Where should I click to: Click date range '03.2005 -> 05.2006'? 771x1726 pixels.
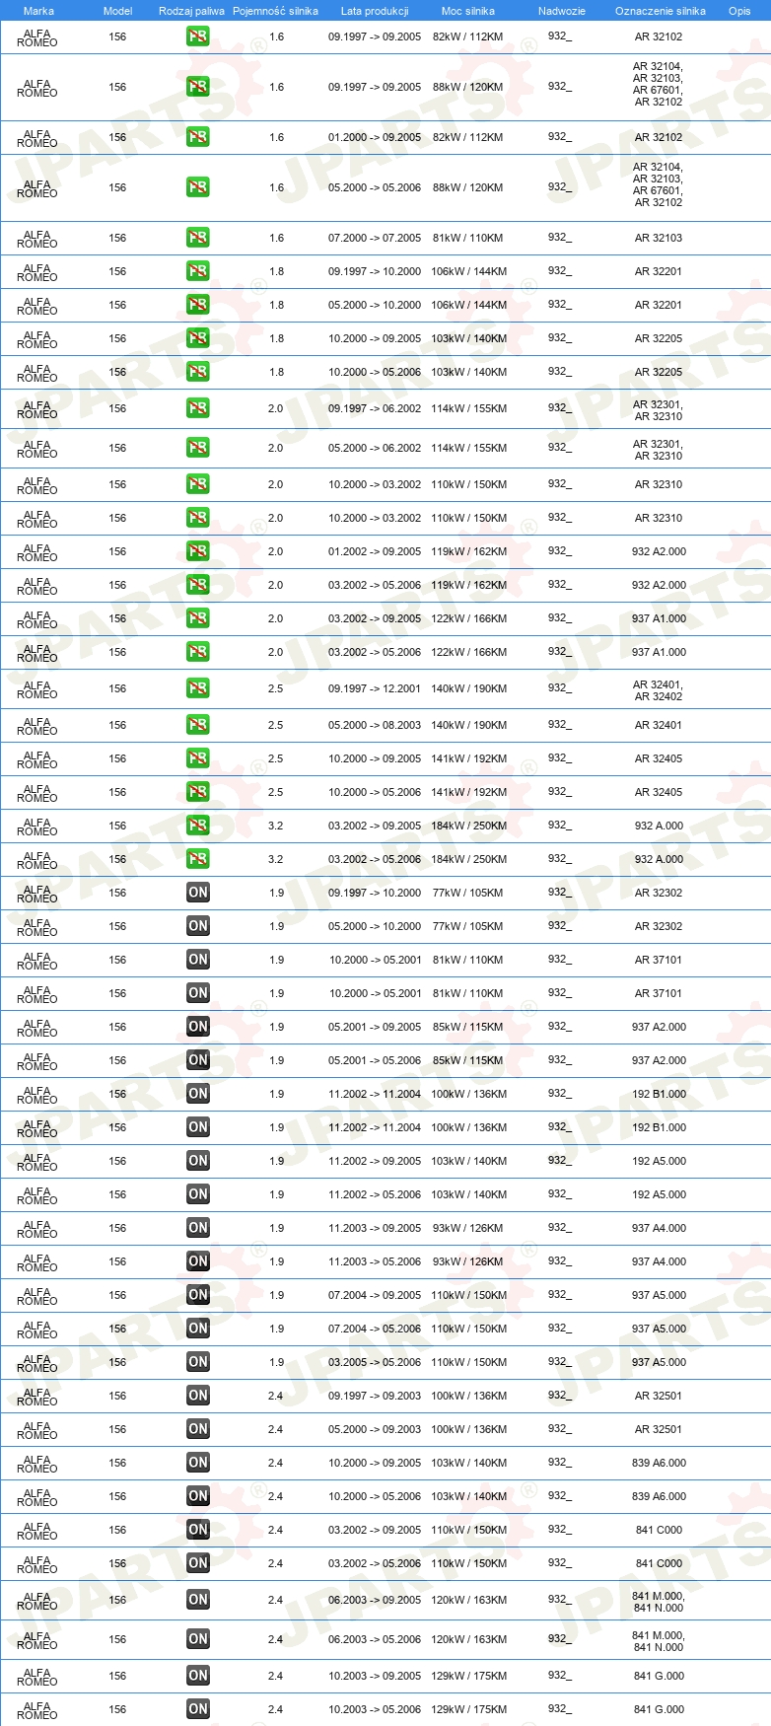(375, 1362)
